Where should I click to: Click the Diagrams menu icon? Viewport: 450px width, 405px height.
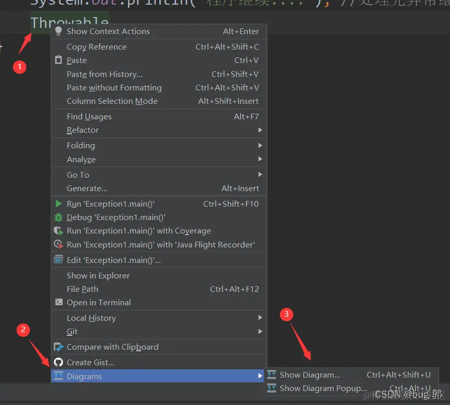(58, 376)
